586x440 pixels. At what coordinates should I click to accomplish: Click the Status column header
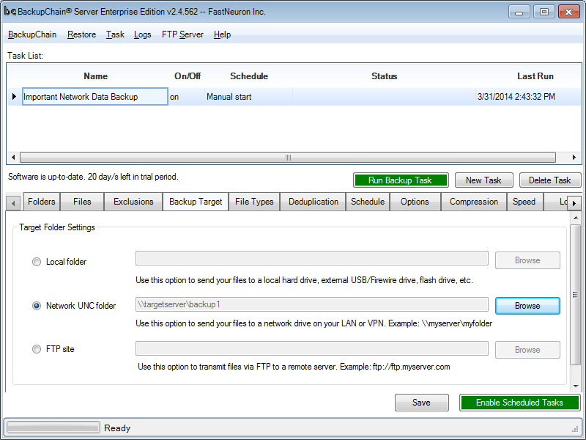(x=384, y=76)
